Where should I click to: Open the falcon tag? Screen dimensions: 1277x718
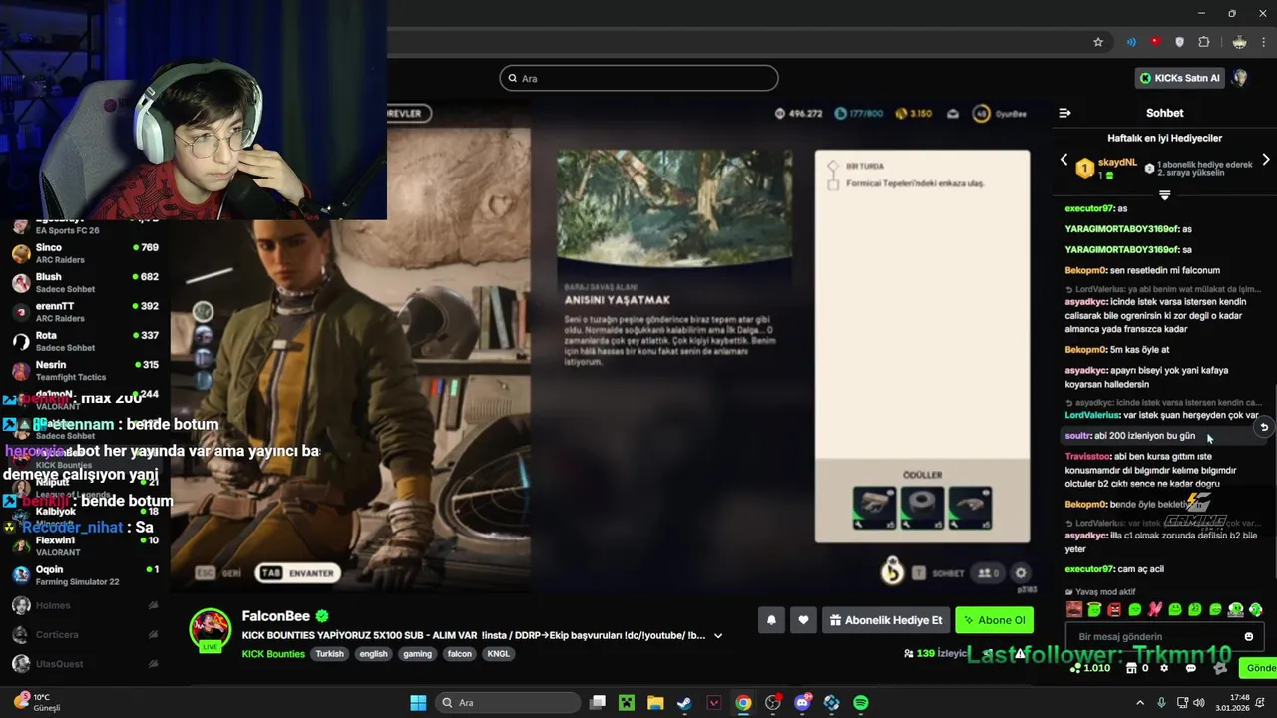click(x=460, y=654)
